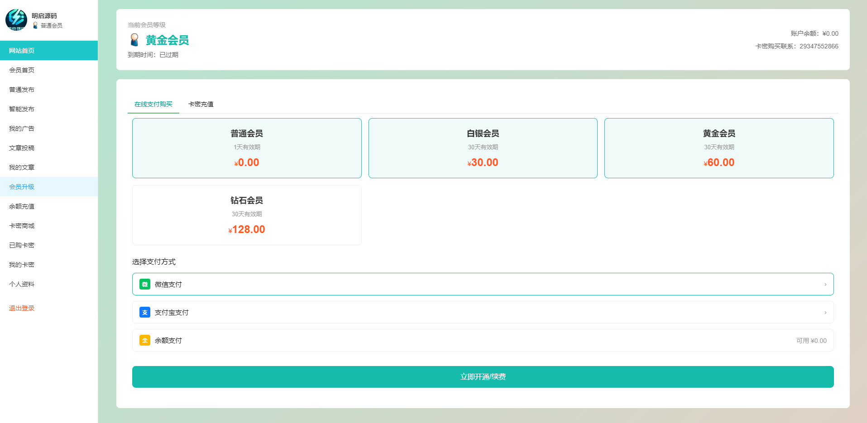This screenshot has height=423, width=867.
Task: Open 文章投稿 menu item
Action: (x=49, y=148)
